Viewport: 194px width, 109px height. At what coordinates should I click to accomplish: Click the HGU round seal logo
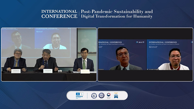pos(94,96)
